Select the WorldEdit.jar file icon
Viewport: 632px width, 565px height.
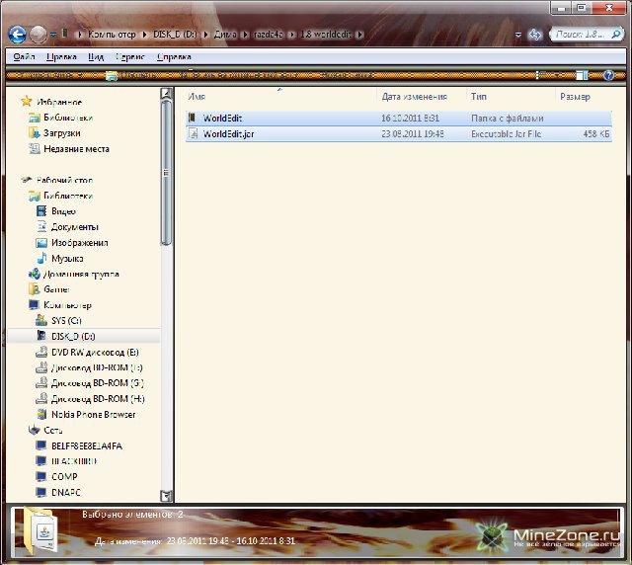point(193,133)
